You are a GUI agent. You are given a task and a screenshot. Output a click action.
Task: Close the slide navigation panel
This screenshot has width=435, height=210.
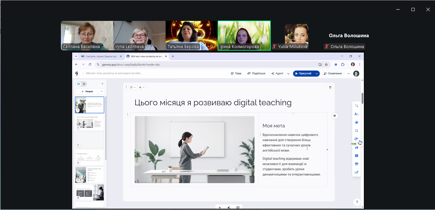tap(102, 84)
